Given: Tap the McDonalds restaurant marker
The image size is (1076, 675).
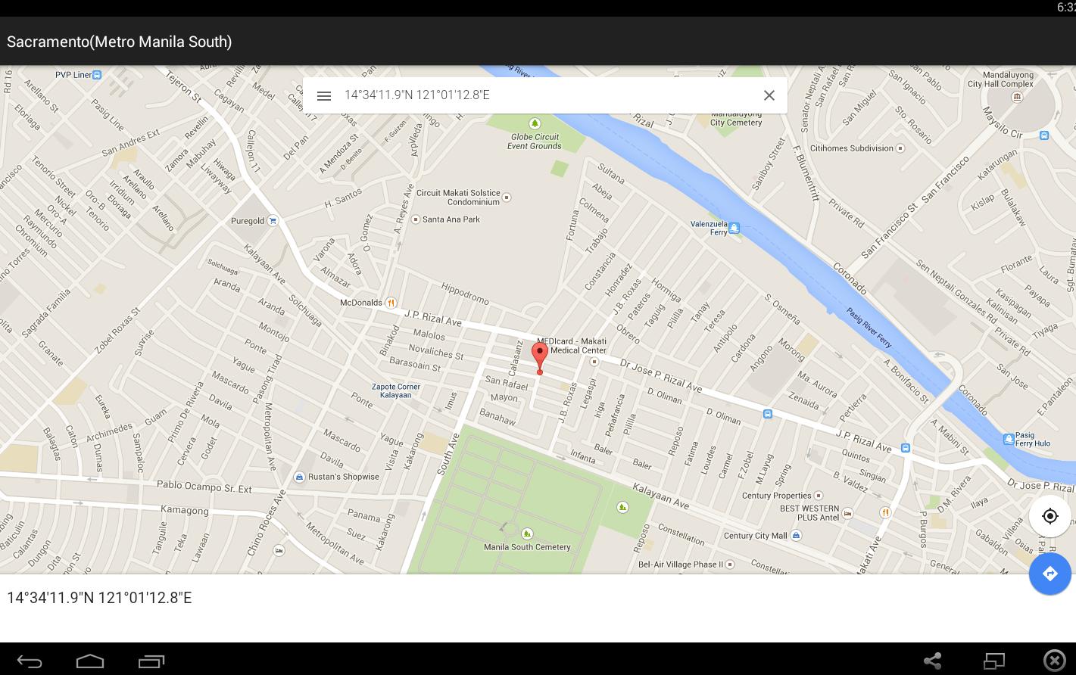Looking at the screenshot, I should tap(391, 303).
